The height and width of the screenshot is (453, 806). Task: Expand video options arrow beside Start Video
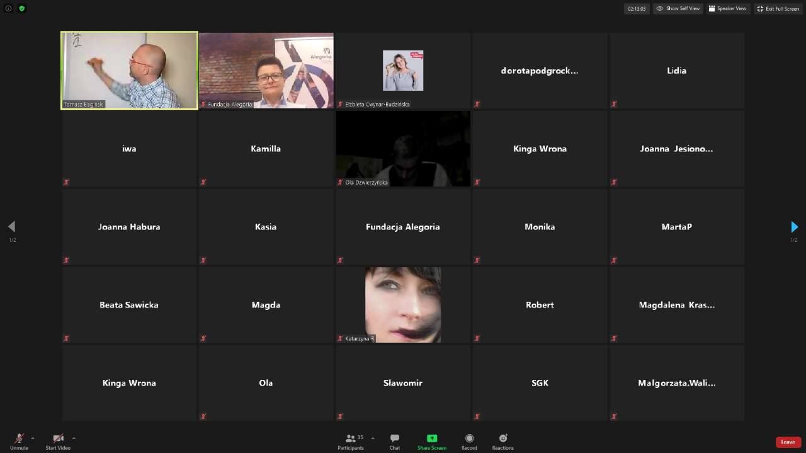click(x=74, y=438)
